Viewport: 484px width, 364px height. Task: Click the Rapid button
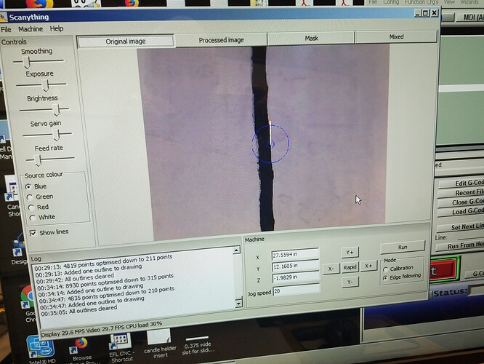(x=350, y=267)
